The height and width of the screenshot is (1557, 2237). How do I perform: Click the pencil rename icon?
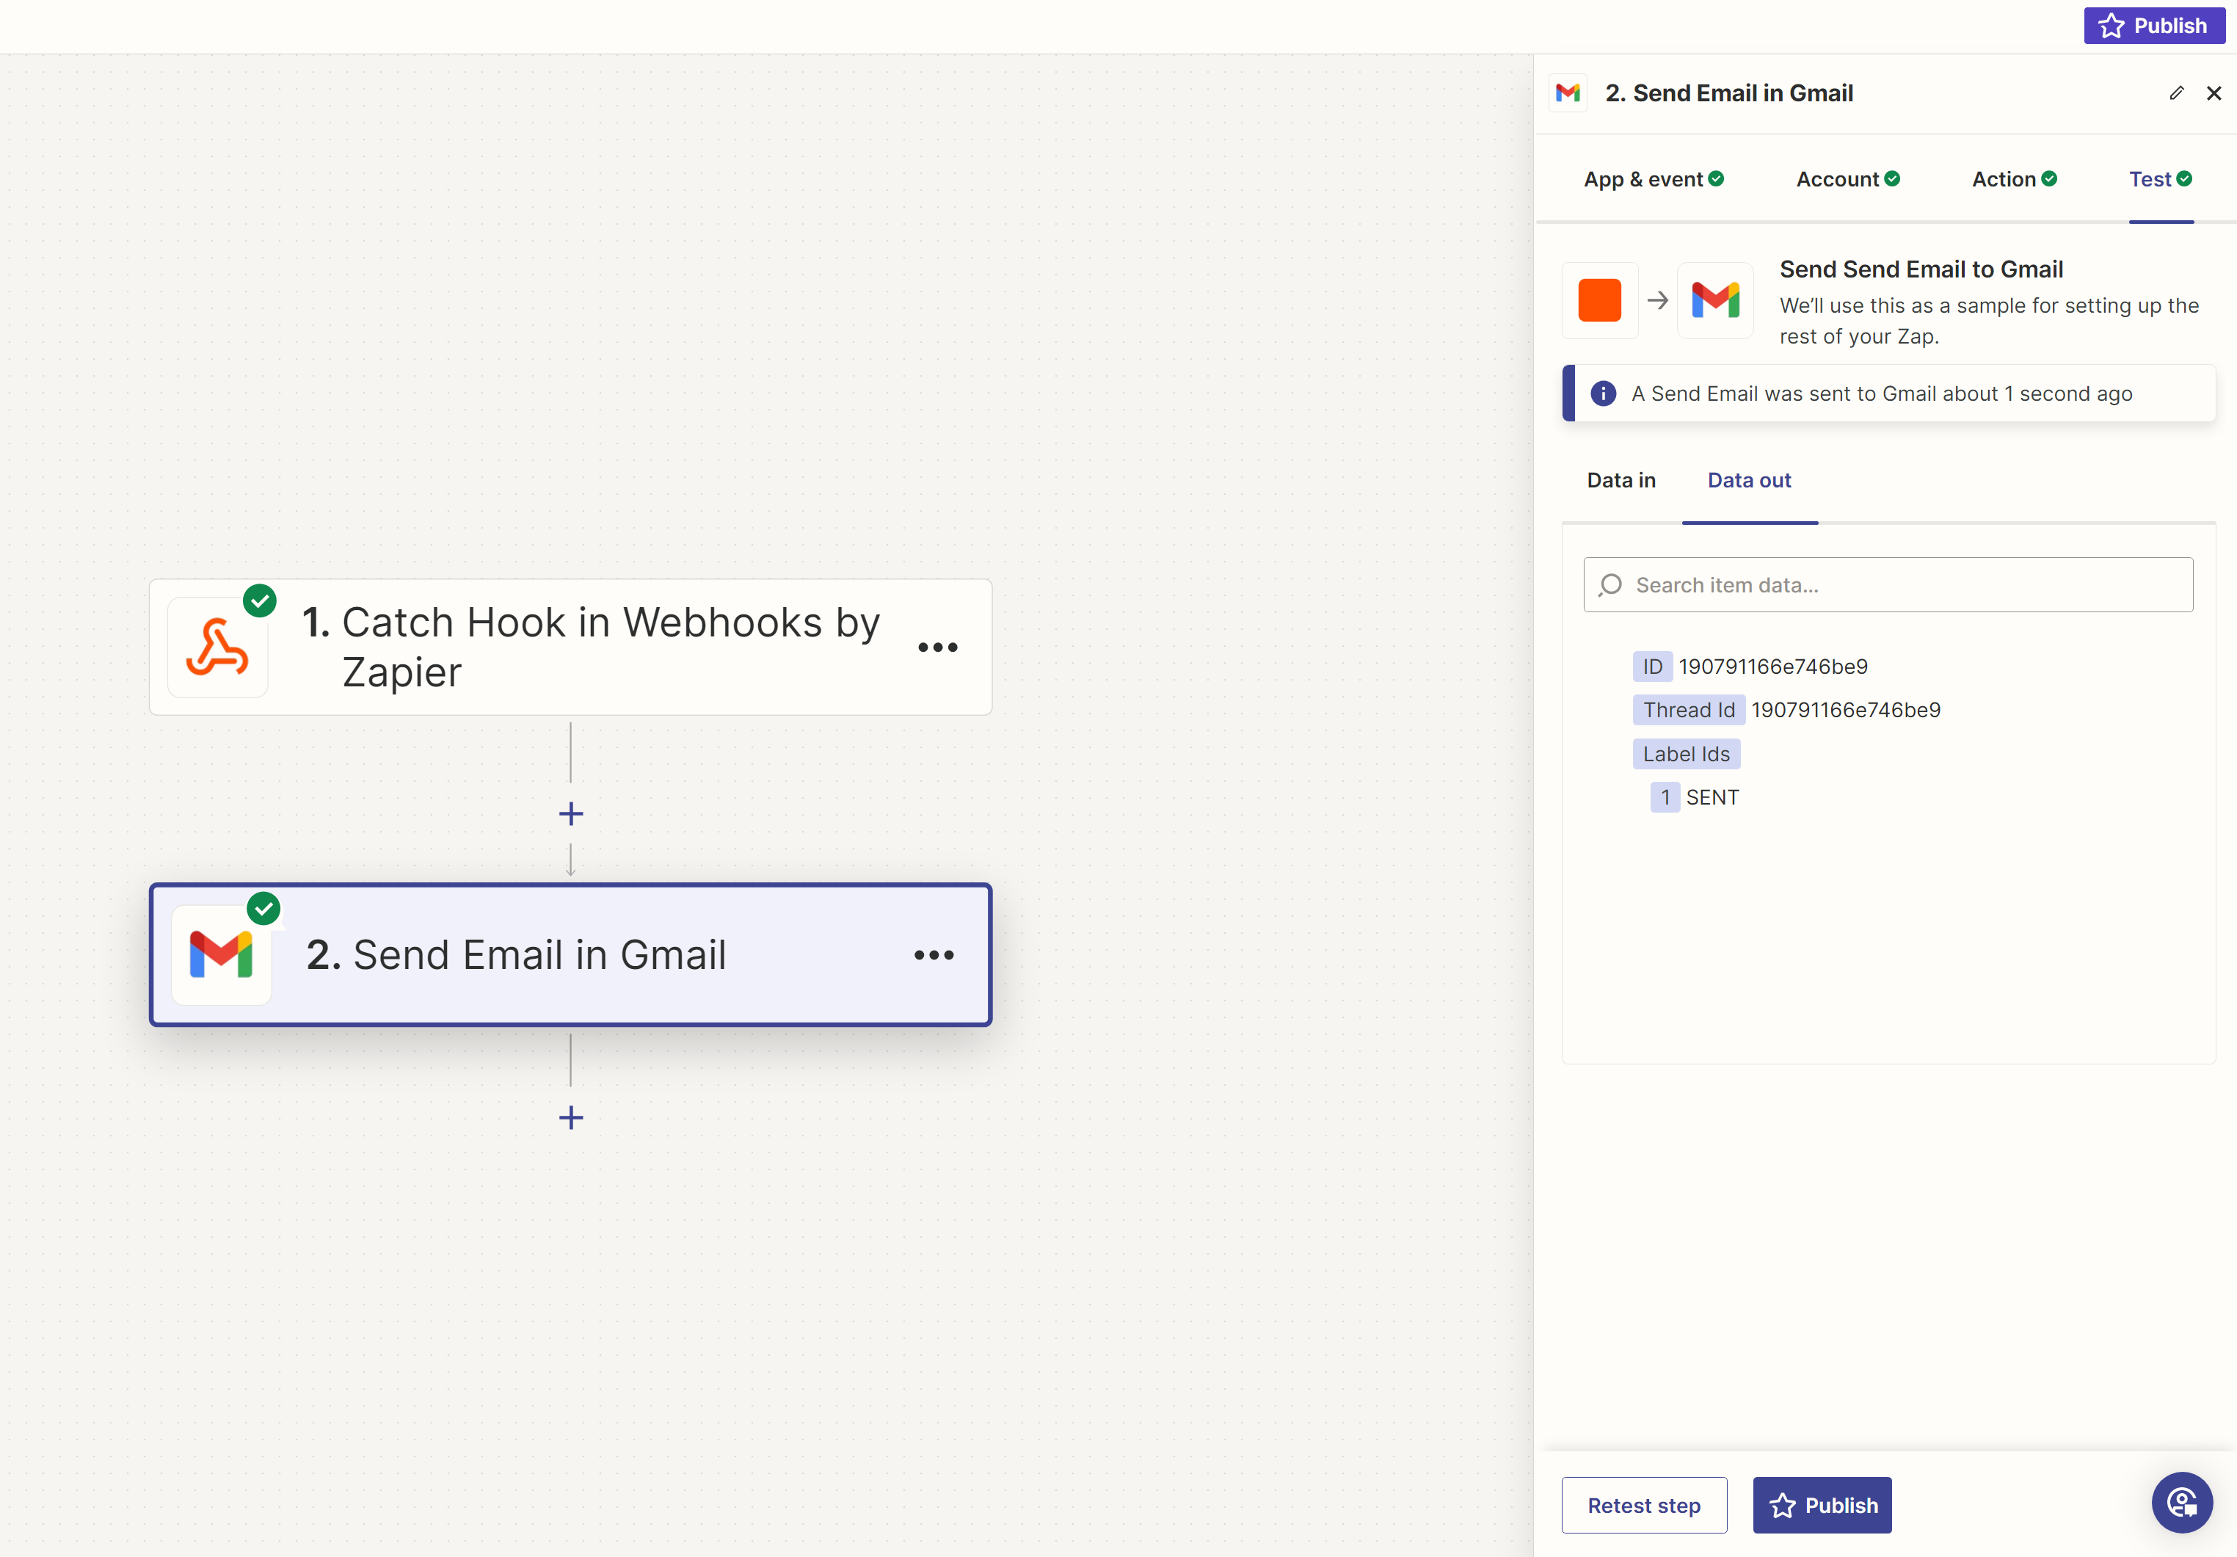click(x=2177, y=93)
